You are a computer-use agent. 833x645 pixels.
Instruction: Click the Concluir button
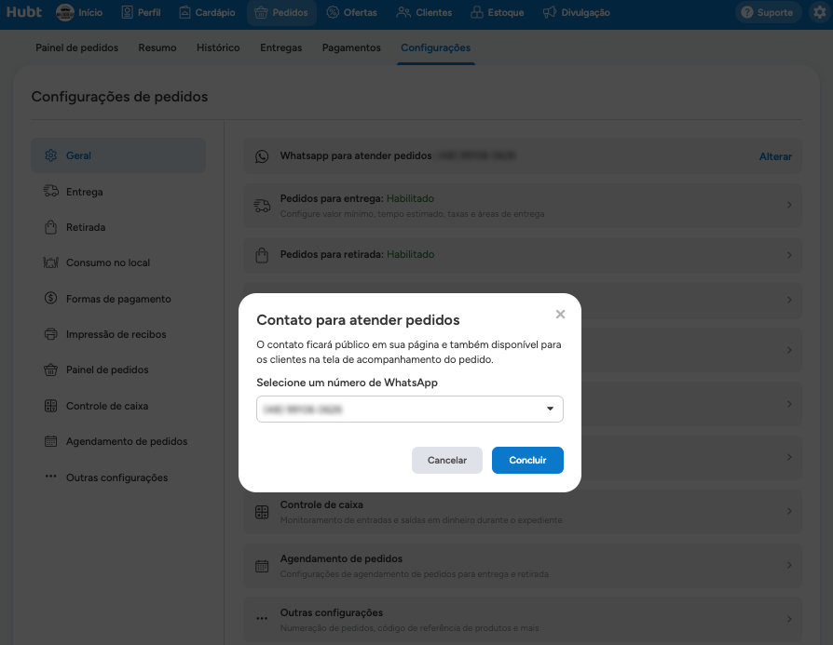tap(527, 461)
